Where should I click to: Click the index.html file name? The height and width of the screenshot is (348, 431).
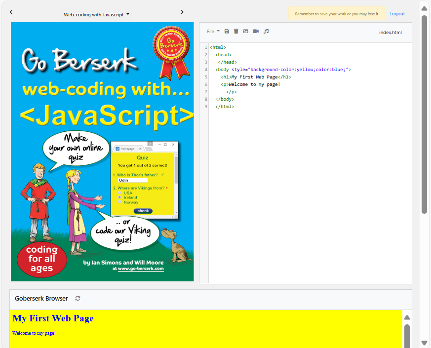pyautogui.click(x=390, y=33)
